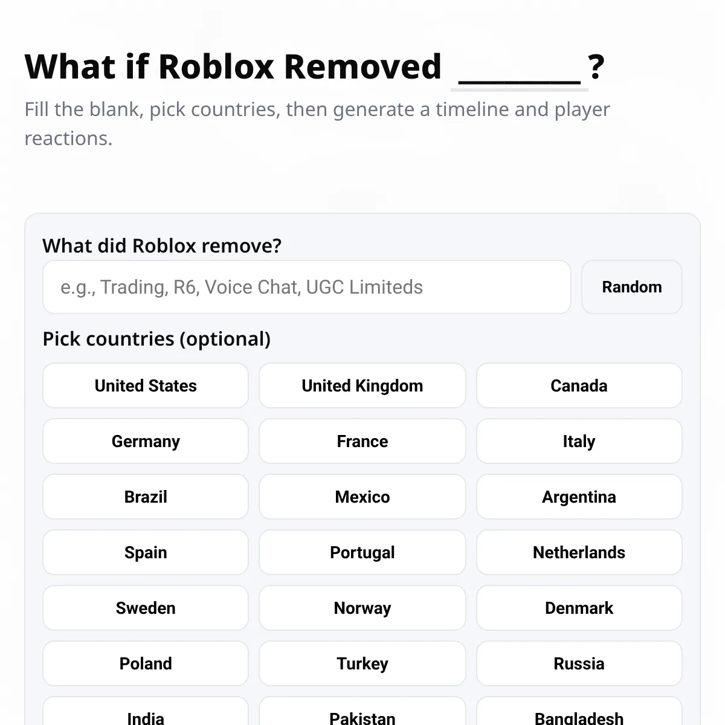The width and height of the screenshot is (725, 725).
Task: Enable the Brazil country chip
Action: 146,497
